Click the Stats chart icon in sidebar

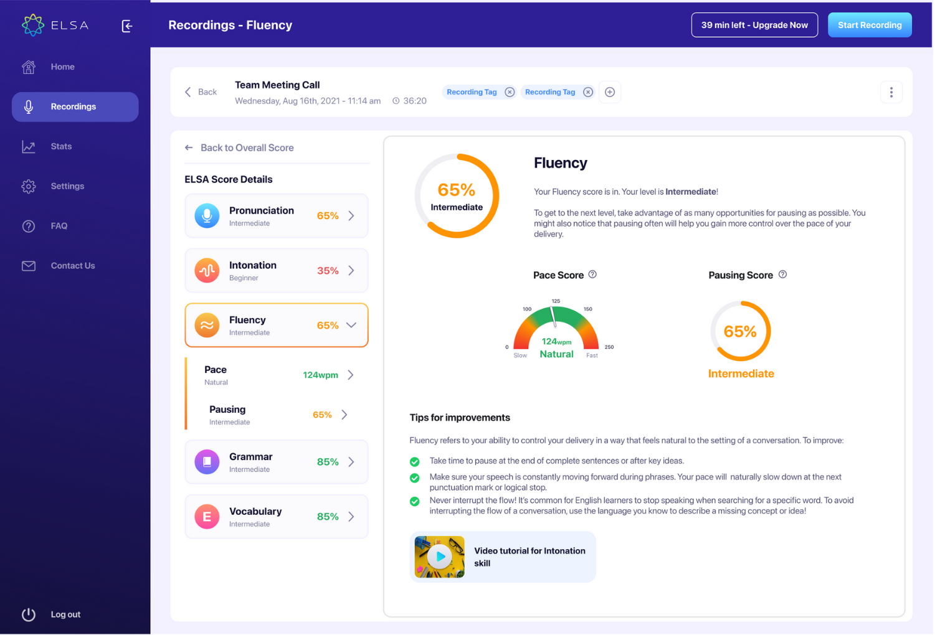click(28, 146)
